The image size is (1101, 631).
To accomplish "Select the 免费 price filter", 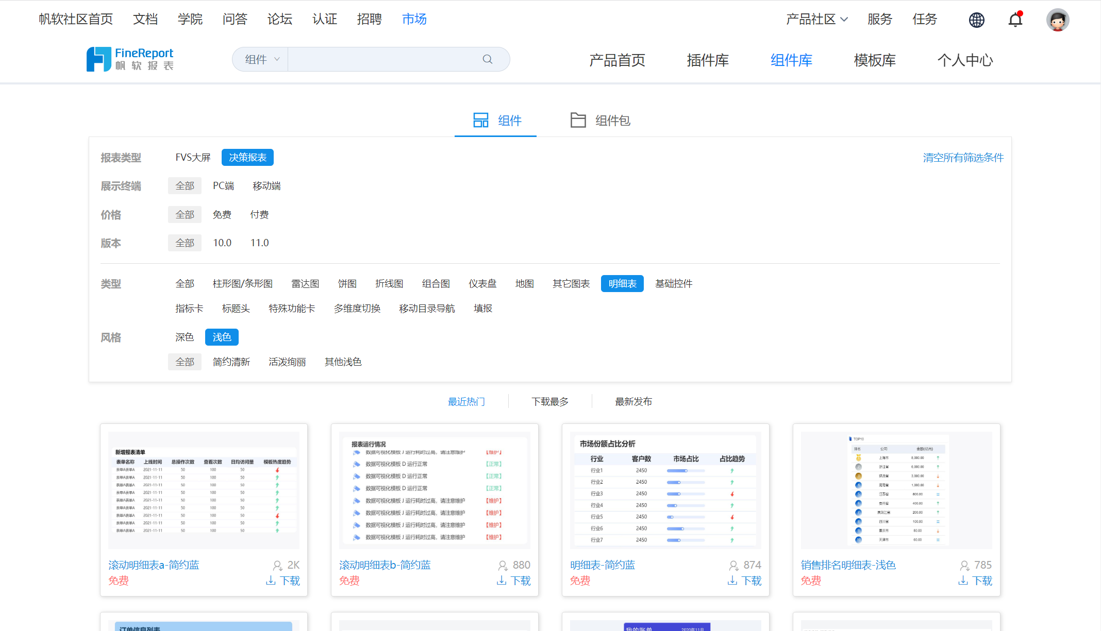I will click(222, 214).
